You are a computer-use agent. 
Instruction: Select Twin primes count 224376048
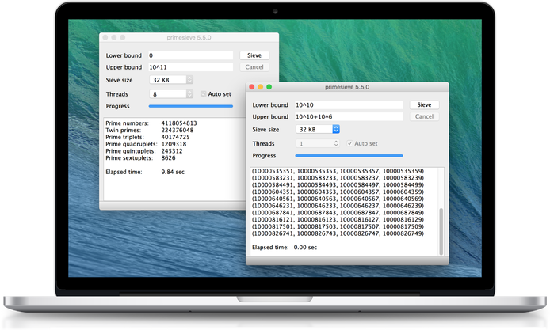(178, 130)
